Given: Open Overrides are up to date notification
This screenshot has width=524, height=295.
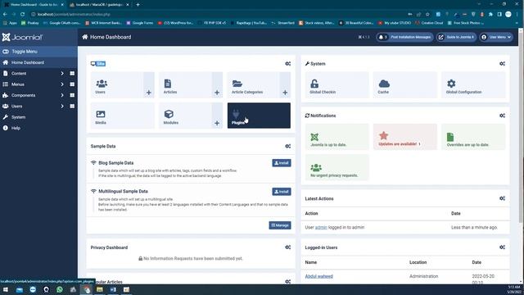Looking at the screenshot, I should pyautogui.click(x=473, y=137).
